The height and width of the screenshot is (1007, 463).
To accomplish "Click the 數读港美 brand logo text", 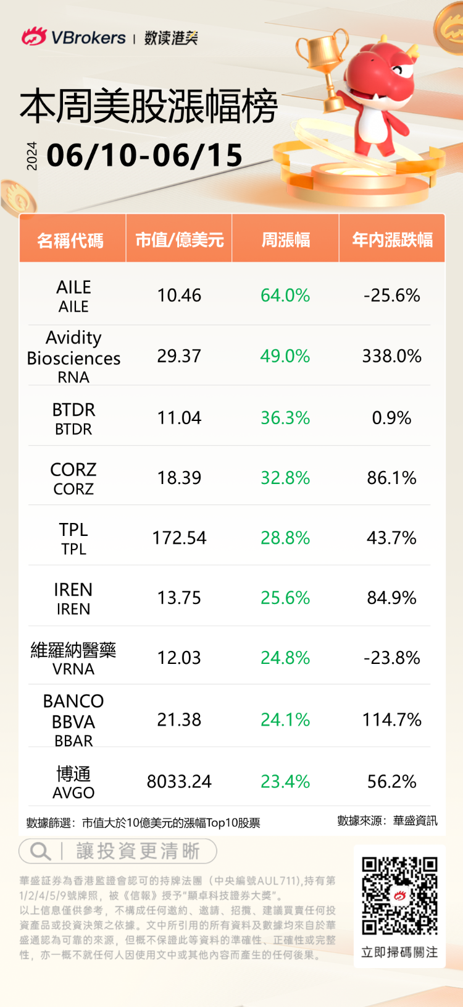I will pos(171,38).
